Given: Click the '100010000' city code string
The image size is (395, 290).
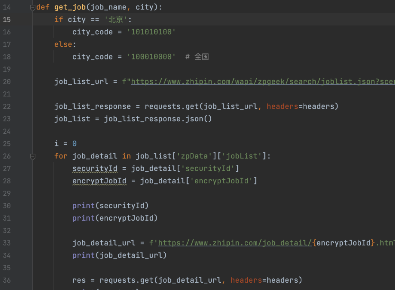Looking at the screenshot, I should pyautogui.click(x=151, y=57).
